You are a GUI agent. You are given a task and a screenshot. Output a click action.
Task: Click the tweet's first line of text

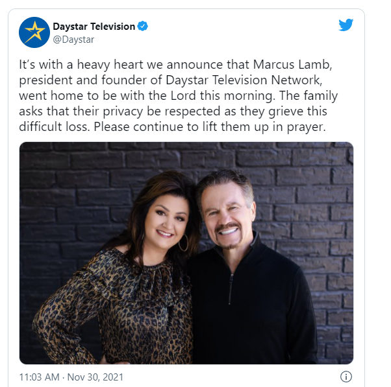tap(175, 65)
